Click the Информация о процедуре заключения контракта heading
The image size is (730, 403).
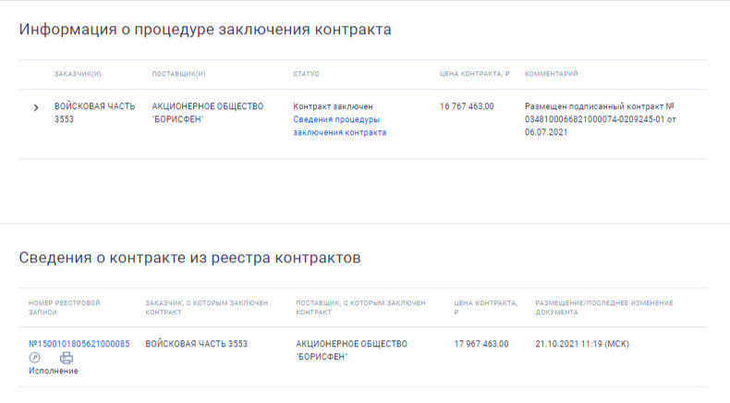tap(205, 30)
